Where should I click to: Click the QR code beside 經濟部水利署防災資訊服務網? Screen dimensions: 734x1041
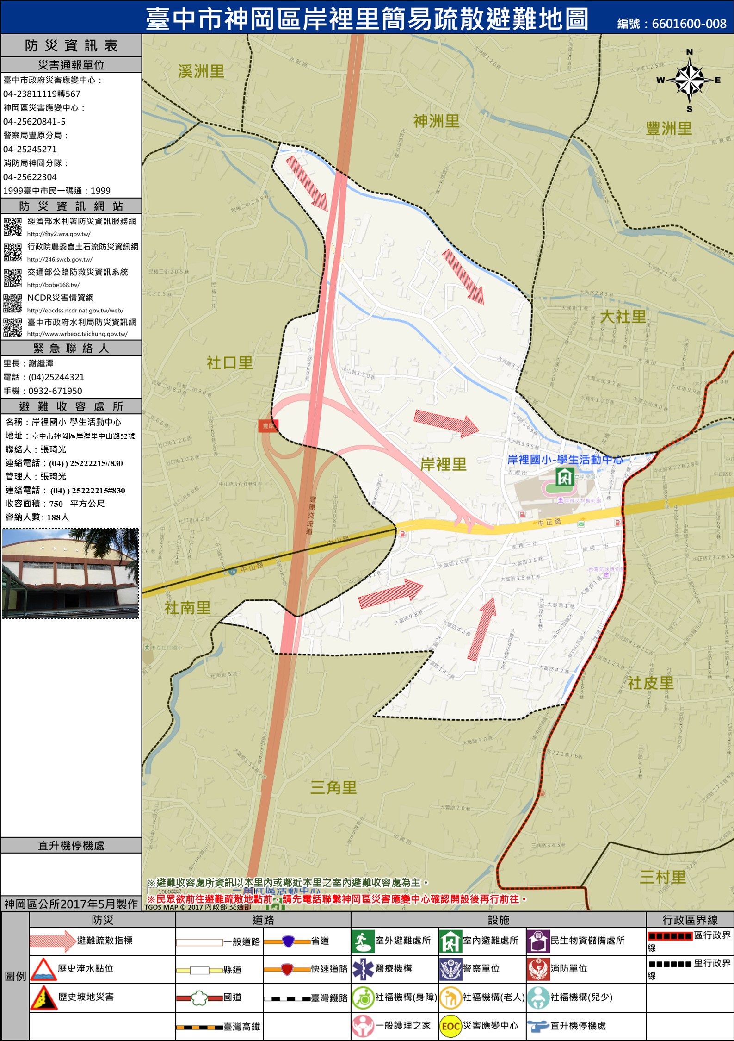tap(12, 226)
